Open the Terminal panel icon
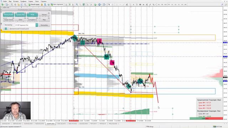Viewport: 228px width, 128px height. (22, 5)
